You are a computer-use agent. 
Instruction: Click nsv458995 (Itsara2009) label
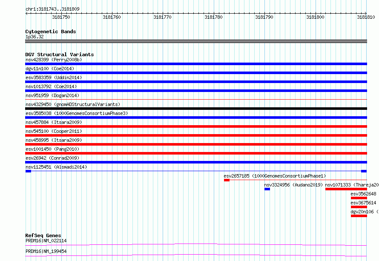(x=54, y=140)
